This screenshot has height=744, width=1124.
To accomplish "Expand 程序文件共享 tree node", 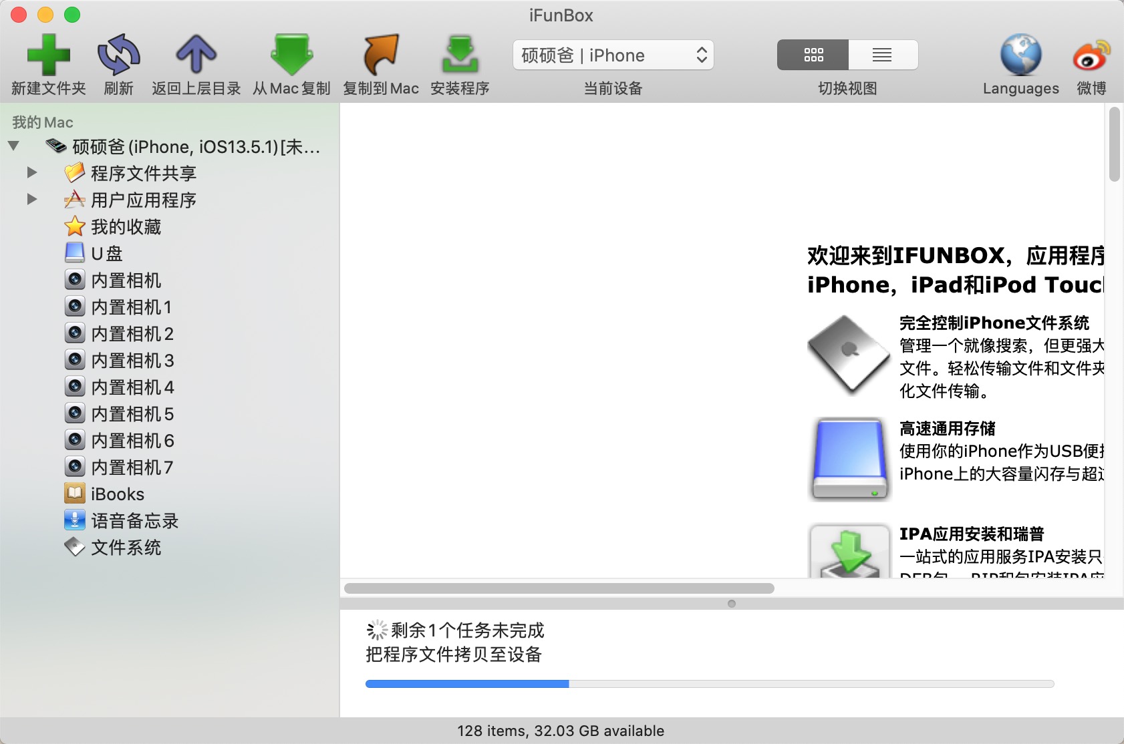I will pos(31,173).
